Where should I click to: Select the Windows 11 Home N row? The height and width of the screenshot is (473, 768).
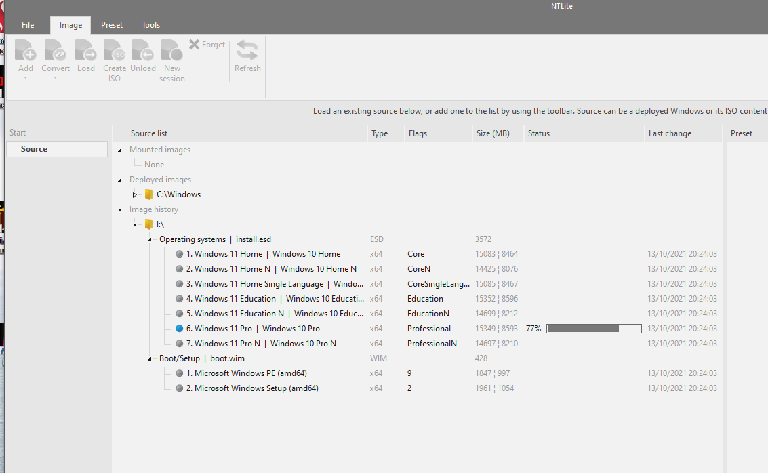pos(418,269)
